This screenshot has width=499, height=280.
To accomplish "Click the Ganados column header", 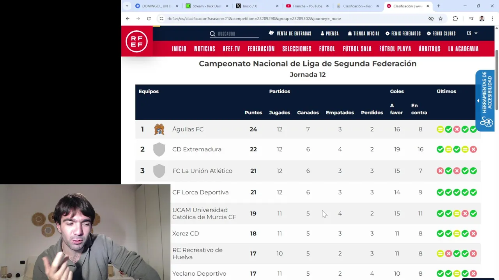I will (x=308, y=112).
